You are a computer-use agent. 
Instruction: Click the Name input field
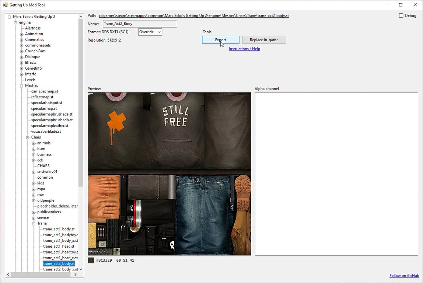tap(140, 24)
